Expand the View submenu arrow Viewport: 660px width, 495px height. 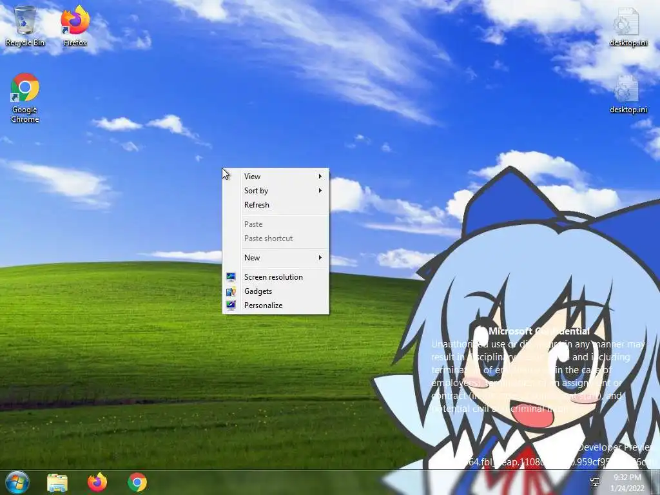point(320,177)
